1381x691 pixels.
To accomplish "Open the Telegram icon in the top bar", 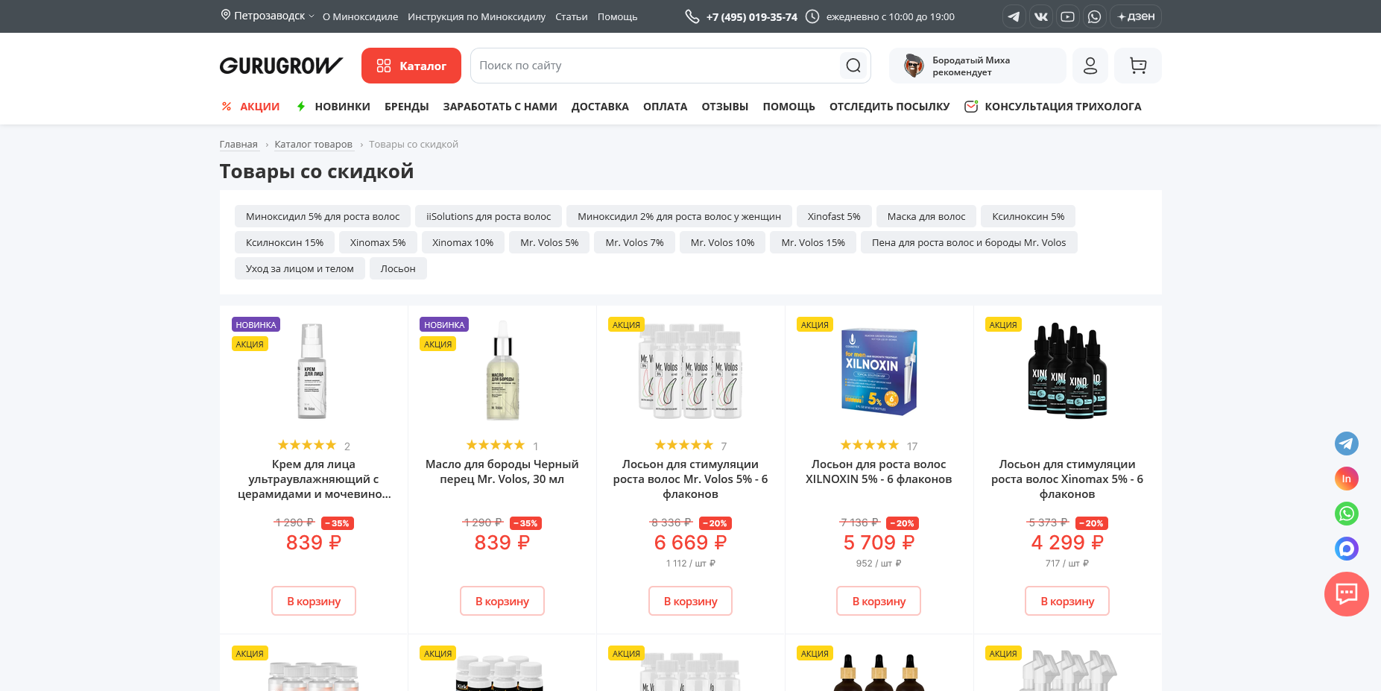I will pos(1014,16).
